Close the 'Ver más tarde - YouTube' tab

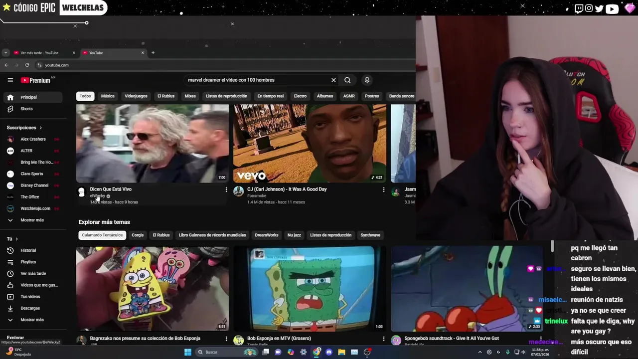(x=74, y=52)
